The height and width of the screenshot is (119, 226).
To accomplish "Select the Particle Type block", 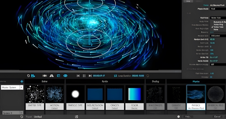I will (x=75, y=97).
